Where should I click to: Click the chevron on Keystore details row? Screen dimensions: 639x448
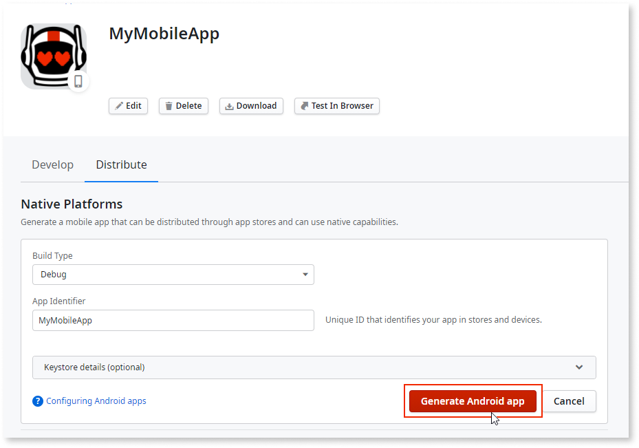[579, 367]
